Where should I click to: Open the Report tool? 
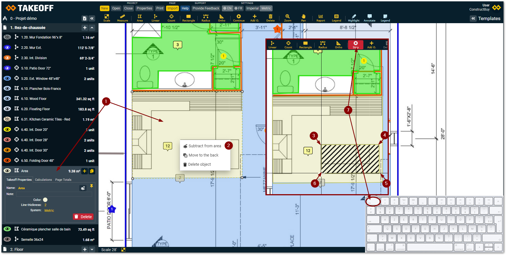coord(321,18)
